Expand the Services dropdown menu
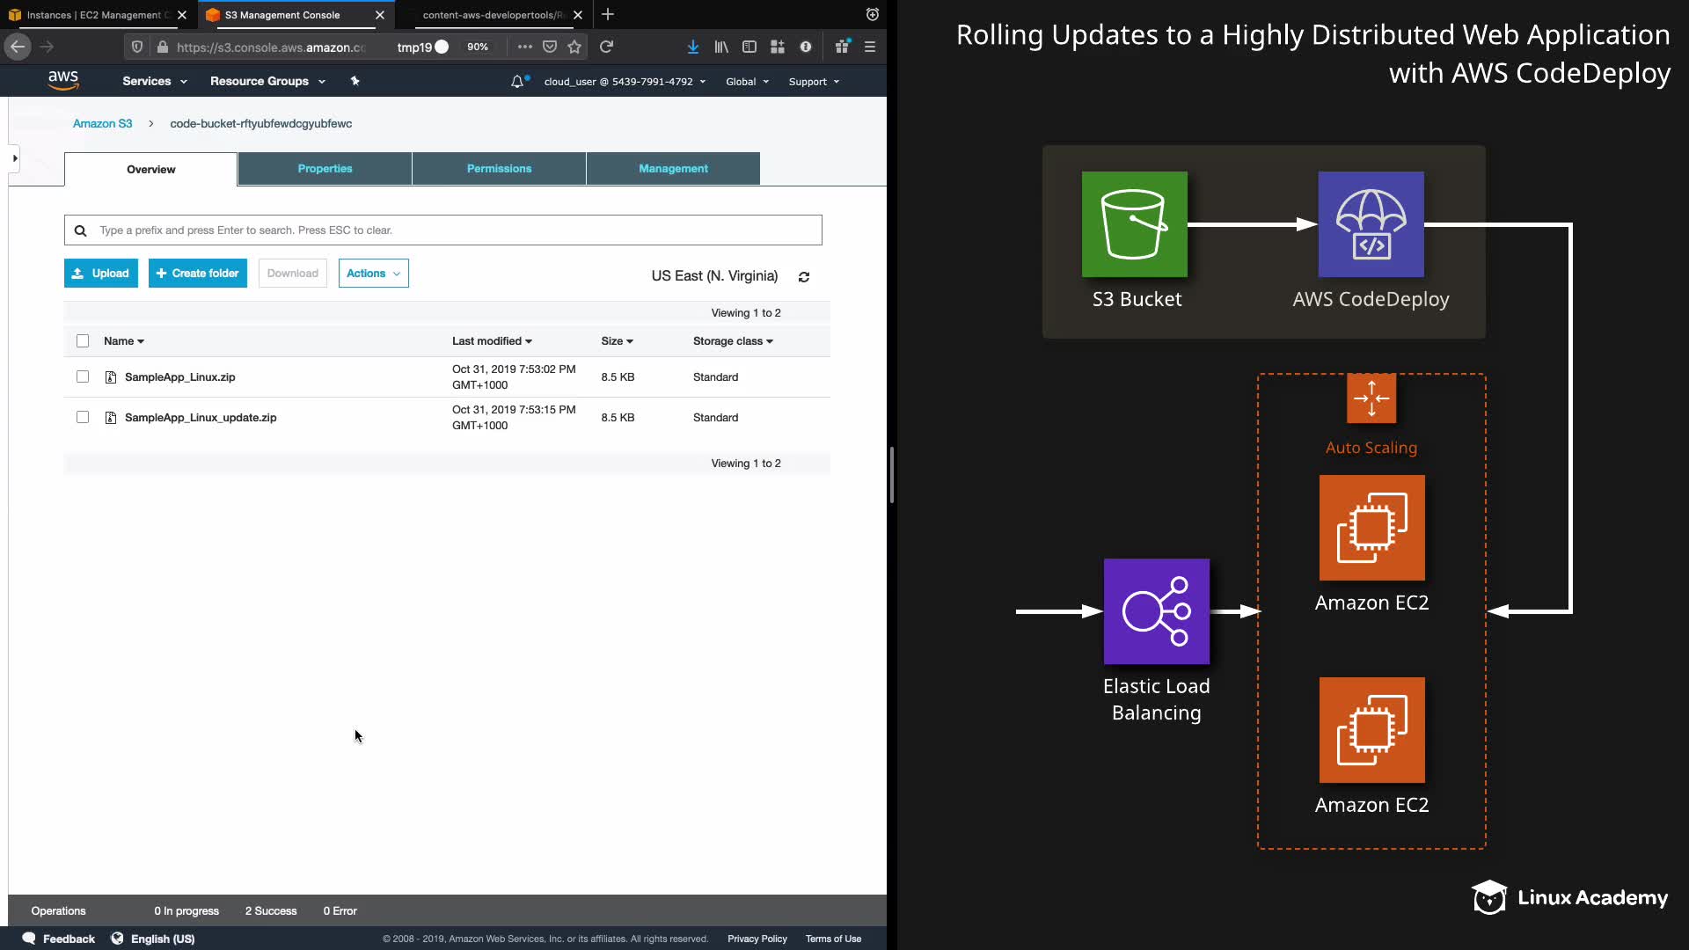Image resolution: width=1689 pixels, height=950 pixels. [155, 81]
